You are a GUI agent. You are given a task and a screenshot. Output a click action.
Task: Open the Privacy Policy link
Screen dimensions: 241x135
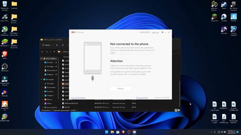point(142,97)
